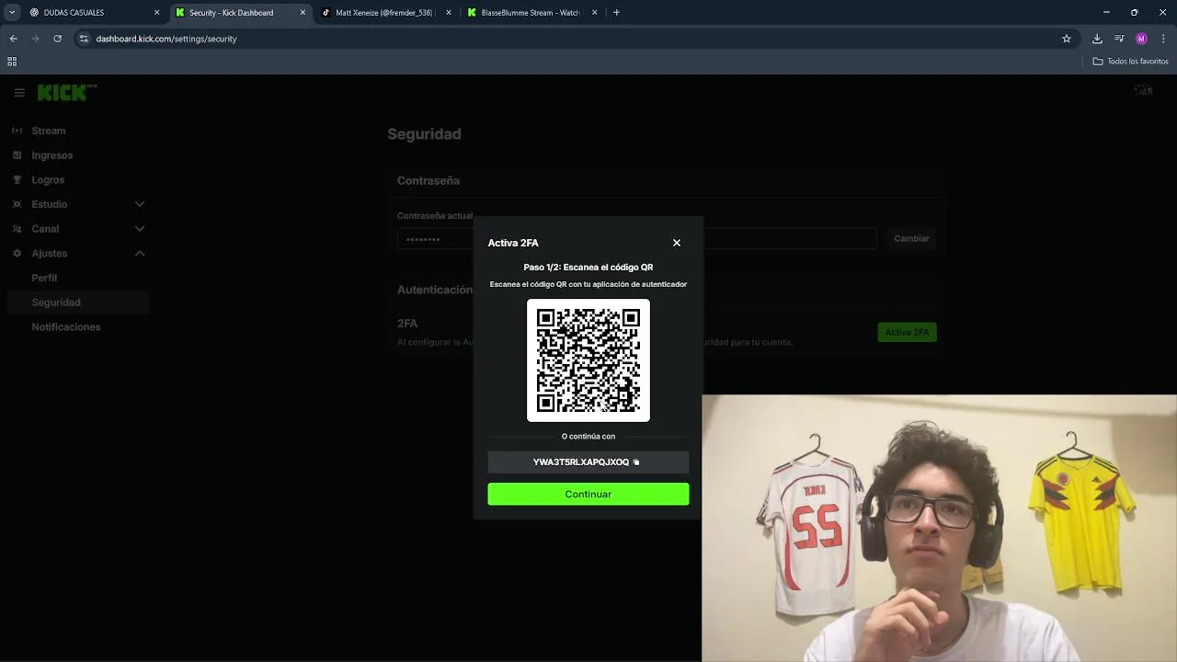Close the Activa 2FA dialog

677,243
